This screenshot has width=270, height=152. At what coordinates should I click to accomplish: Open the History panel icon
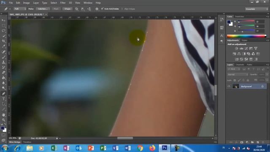[x=222, y=19]
